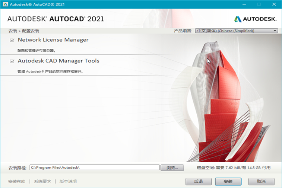Open the product language dropdown

[237, 31]
